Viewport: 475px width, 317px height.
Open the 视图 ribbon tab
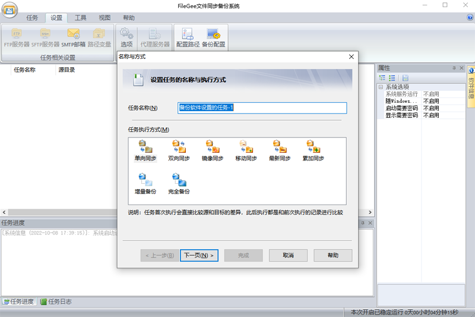(x=104, y=18)
